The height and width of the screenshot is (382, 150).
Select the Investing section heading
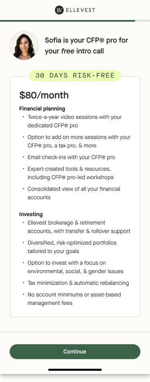(x=31, y=214)
